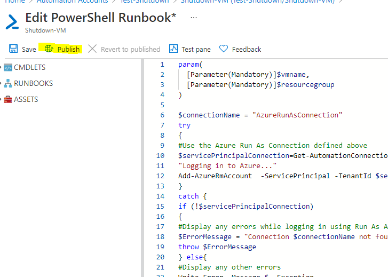Image resolution: width=388 pixels, height=277 pixels.
Task: Click $ErrorMessage on line 18
Action: point(204,237)
